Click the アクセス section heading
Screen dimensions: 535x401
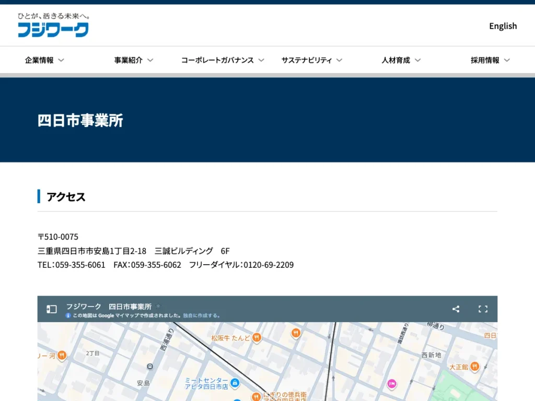[x=66, y=197]
